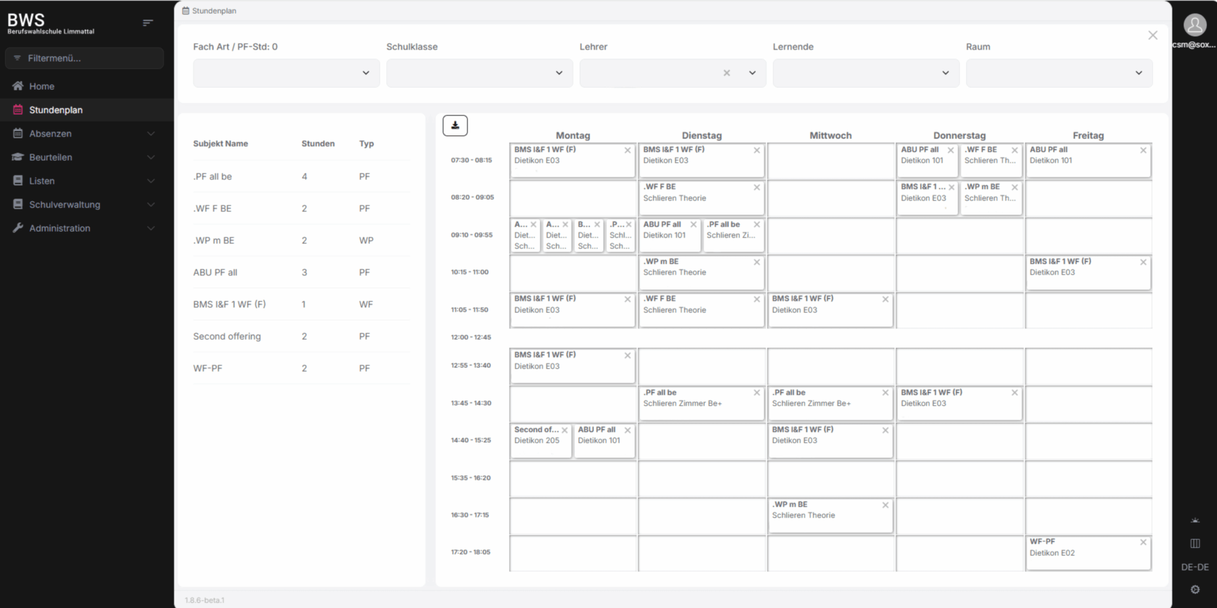The width and height of the screenshot is (1217, 608).
Task: Click the Filtermenü search field
Action: pos(84,58)
